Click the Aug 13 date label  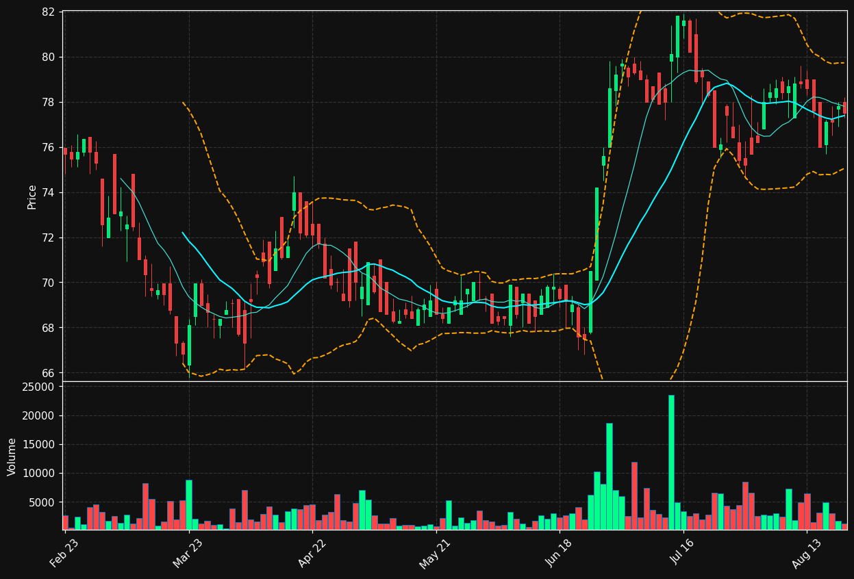pos(806,554)
